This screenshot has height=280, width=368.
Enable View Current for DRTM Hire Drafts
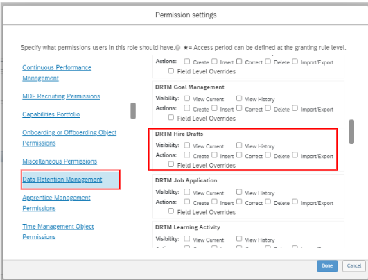point(187,146)
